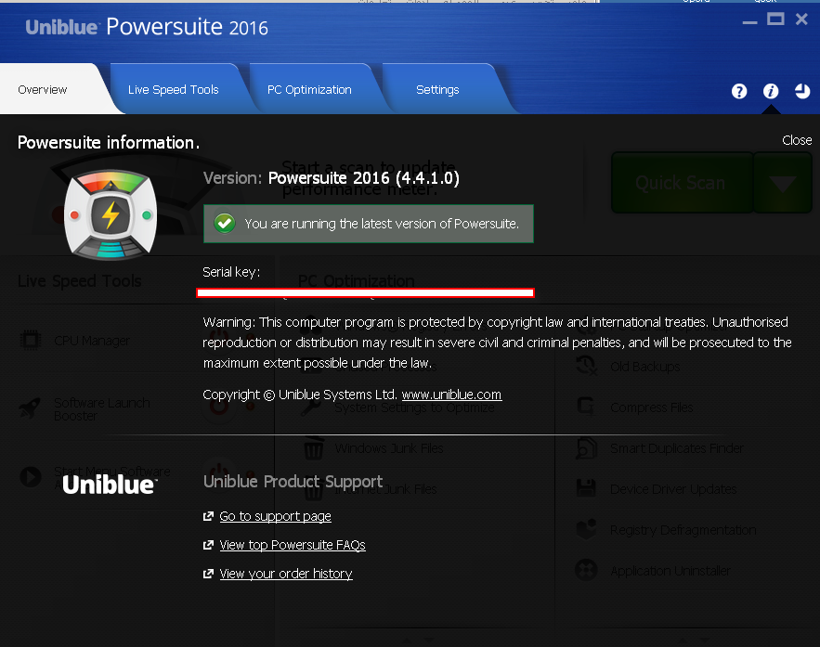The image size is (820, 647).
Task: Click the information 'i' icon
Action: [771, 91]
